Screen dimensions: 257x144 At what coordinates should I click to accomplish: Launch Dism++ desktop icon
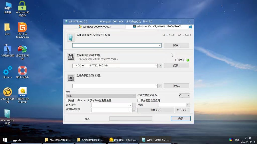pos(7,72)
